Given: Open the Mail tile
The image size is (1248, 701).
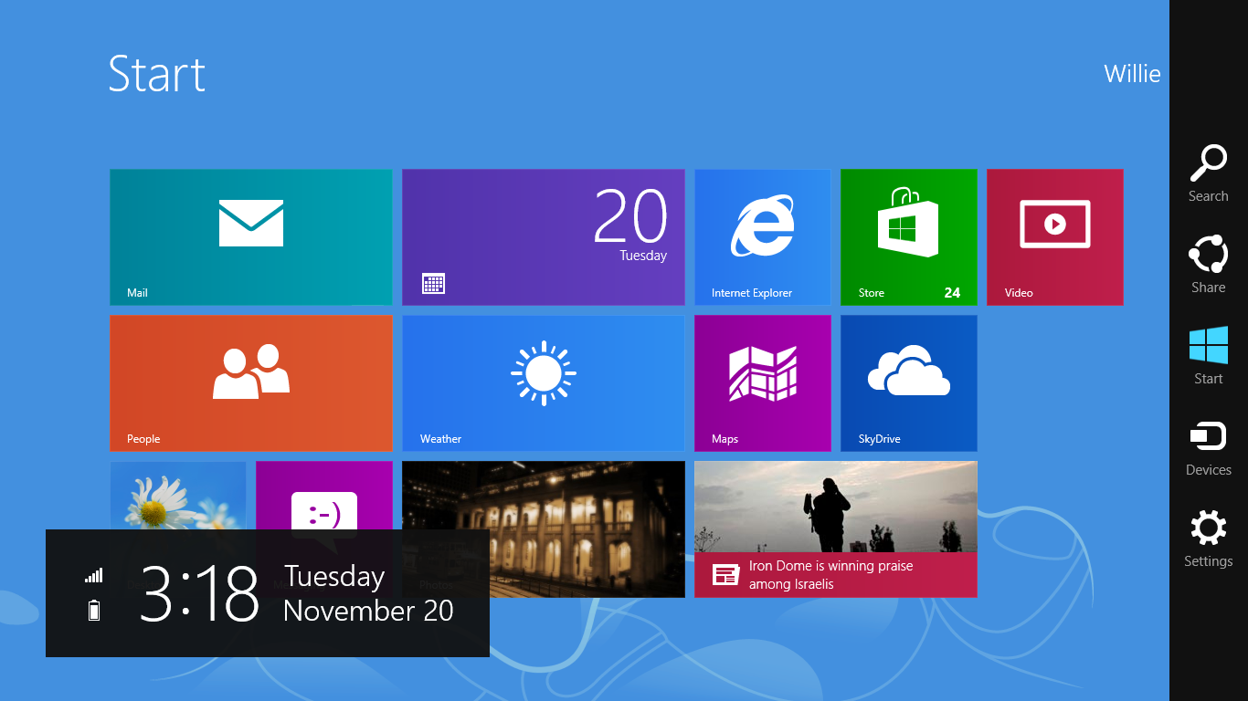Looking at the screenshot, I should (251, 237).
